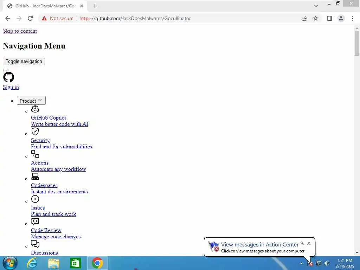Viewport: 360px width, 270px height.
Task: Click the Chrome profile avatar icon
Action: coord(341,18)
